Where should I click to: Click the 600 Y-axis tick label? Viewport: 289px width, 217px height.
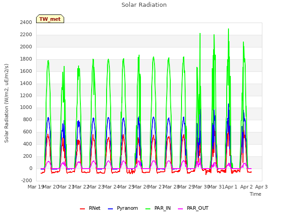click(x=28, y=132)
